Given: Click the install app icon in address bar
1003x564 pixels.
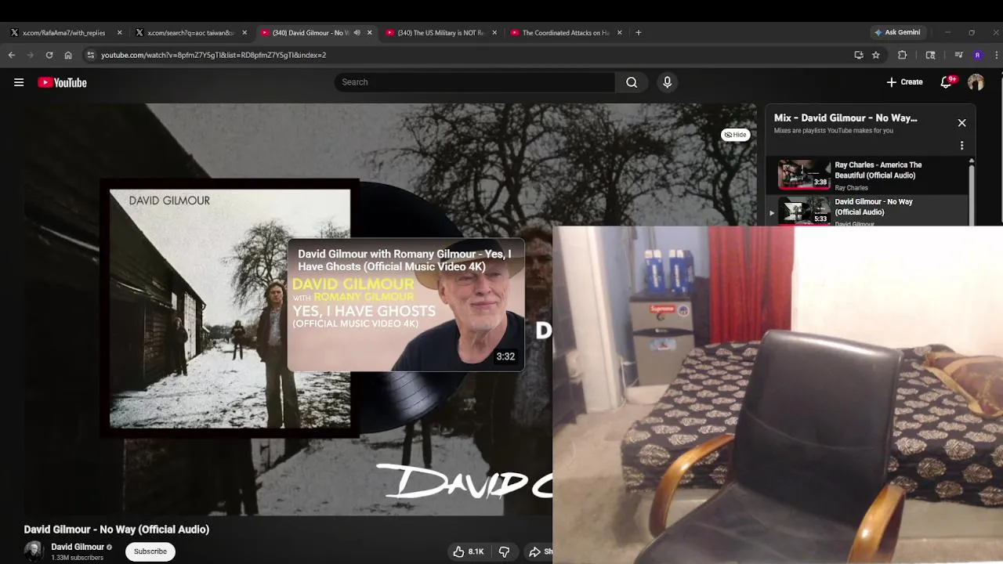Looking at the screenshot, I should 859,55.
